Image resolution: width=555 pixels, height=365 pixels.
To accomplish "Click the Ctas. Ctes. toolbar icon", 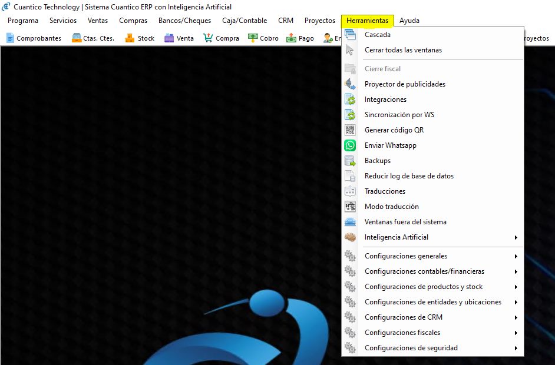I will point(77,38).
